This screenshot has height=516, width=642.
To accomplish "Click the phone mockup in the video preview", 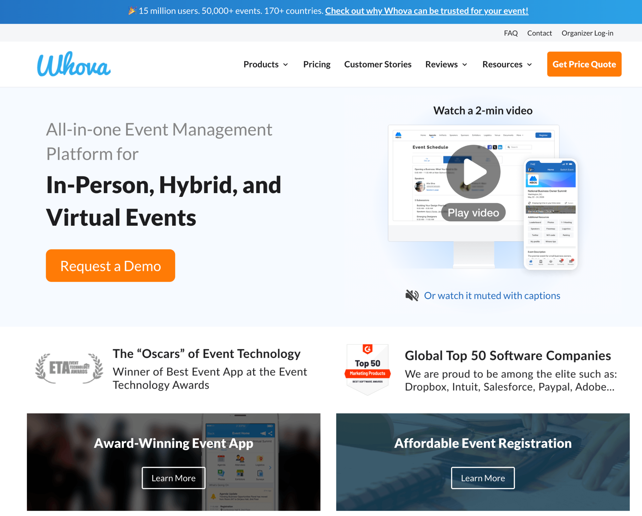I will coord(550,214).
